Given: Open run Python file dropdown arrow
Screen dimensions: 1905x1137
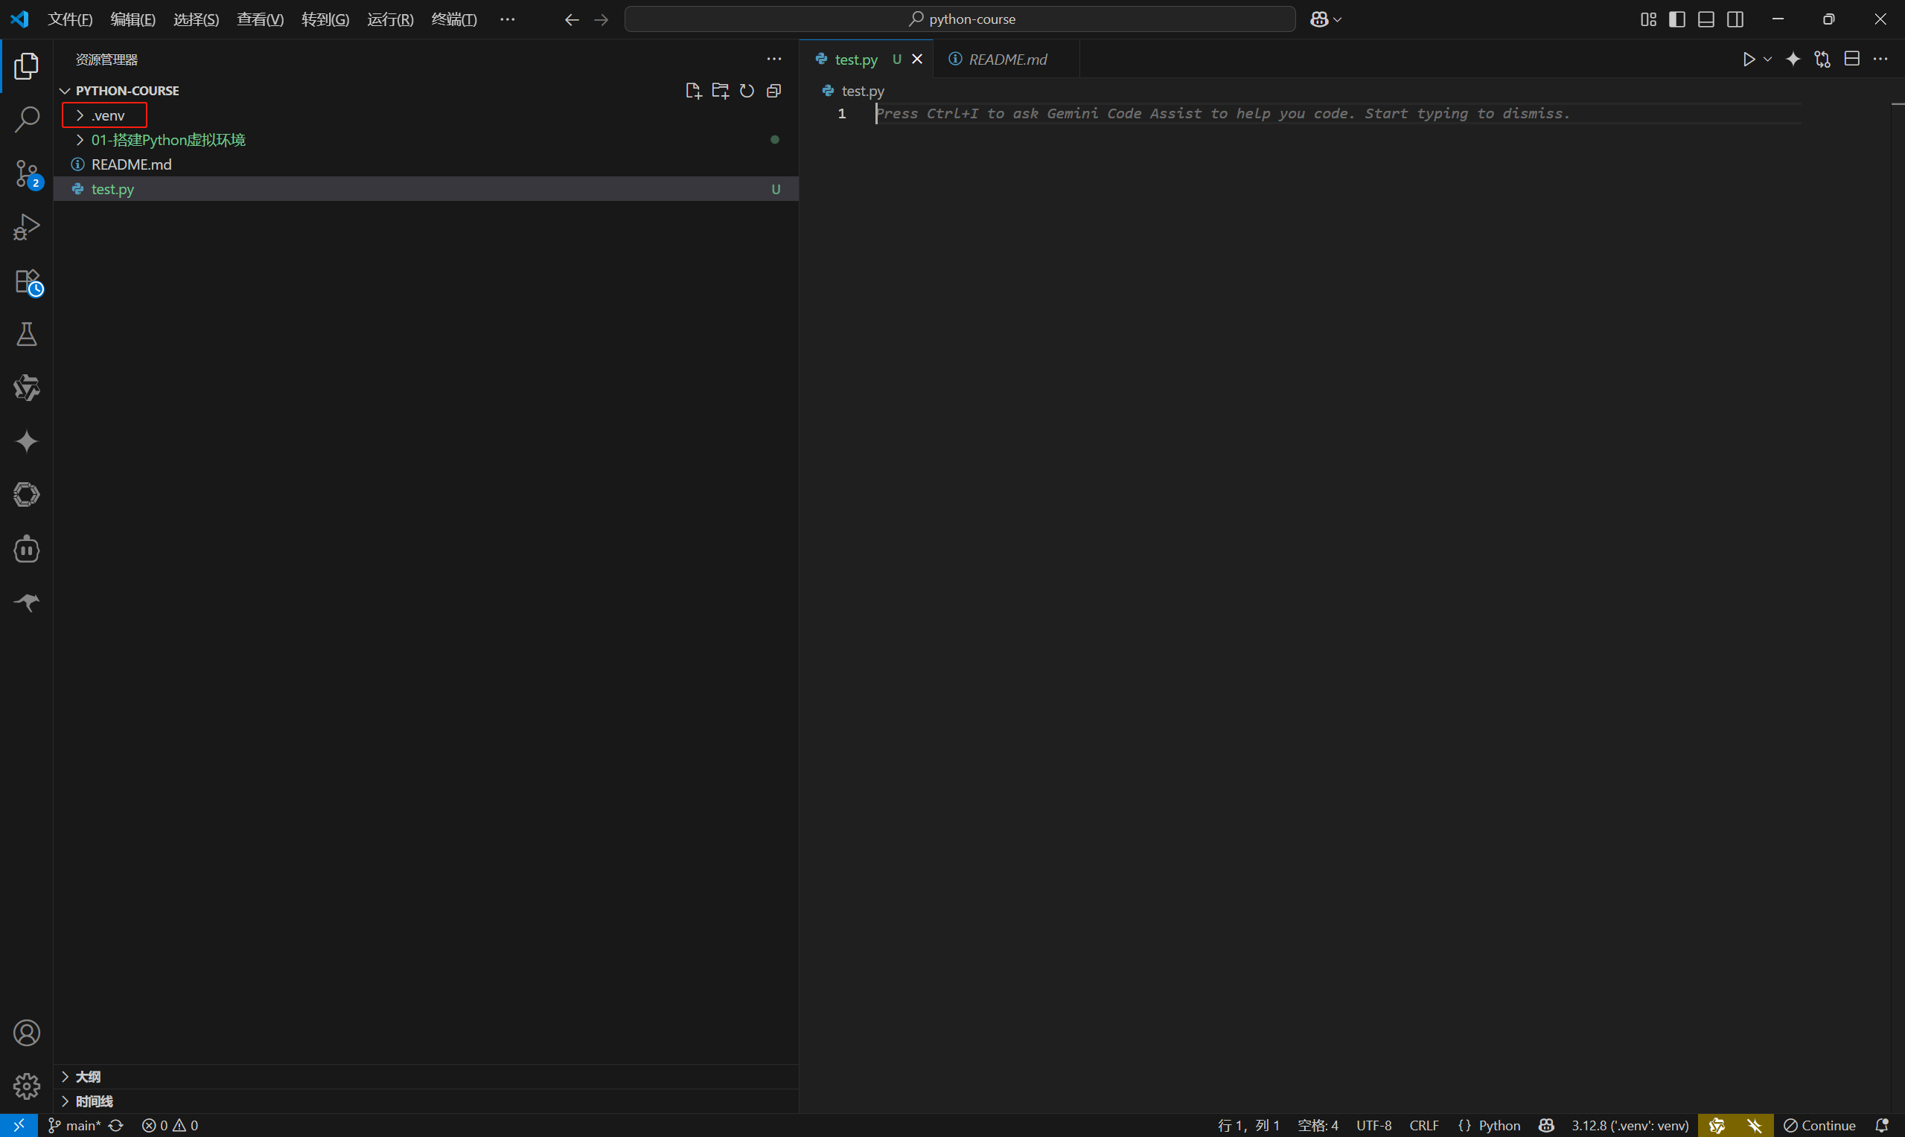Looking at the screenshot, I should click(x=1768, y=60).
